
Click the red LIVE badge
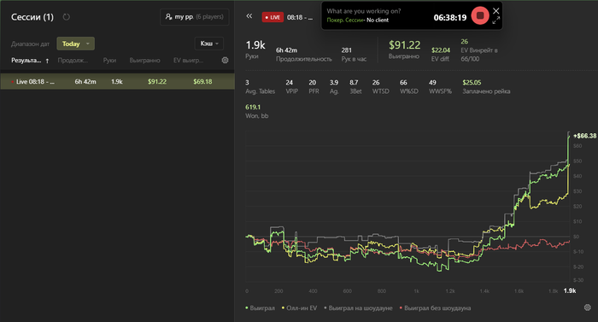click(x=273, y=17)
